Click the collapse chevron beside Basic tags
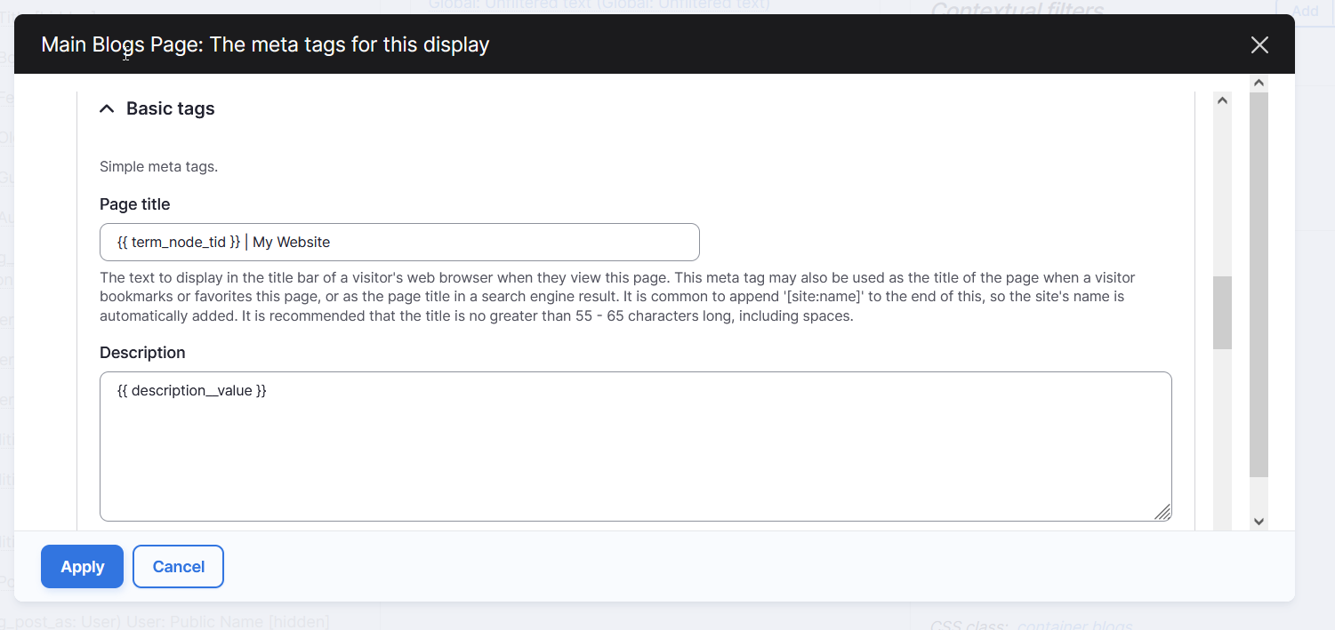Image resolution: width=1335 pixels, height=630 pixels. tap(106, 108)
